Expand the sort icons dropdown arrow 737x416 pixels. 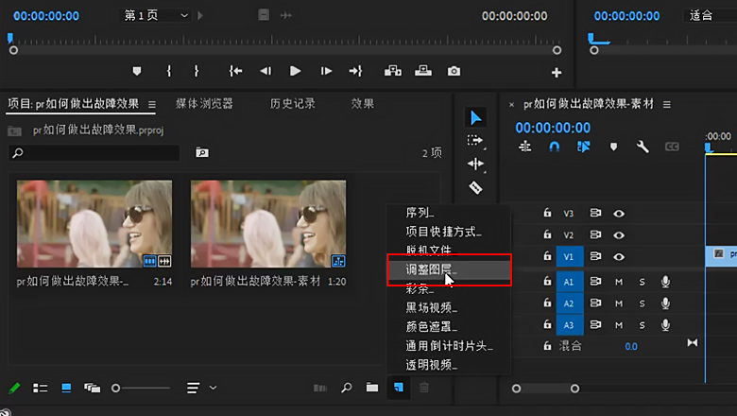click(213, 388)
